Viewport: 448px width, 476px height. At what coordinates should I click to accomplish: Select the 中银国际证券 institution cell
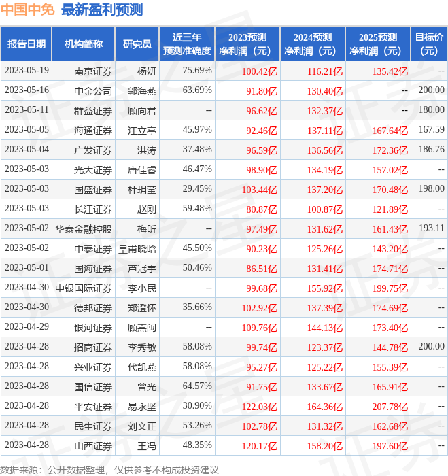(84, 288)
